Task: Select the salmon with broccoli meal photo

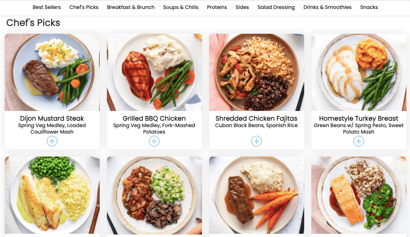Action: pyautogui.click(x=359, y=195)
